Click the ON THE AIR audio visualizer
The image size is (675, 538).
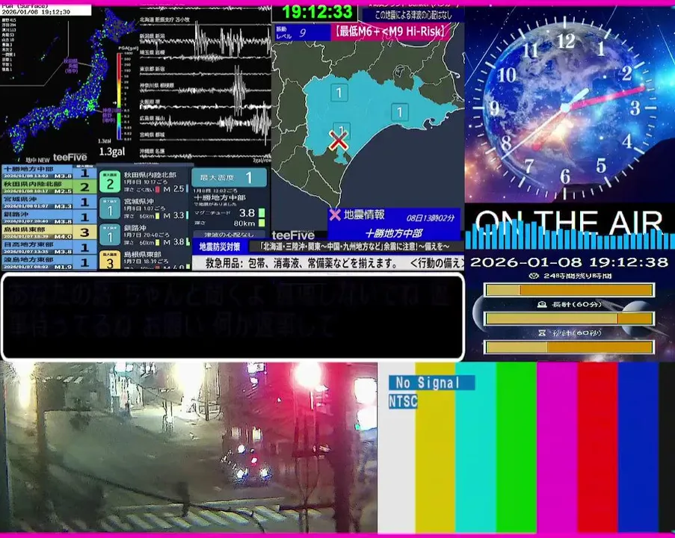pos(570,229)
